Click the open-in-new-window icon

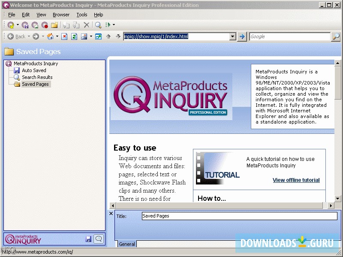(x=99, y=36)
